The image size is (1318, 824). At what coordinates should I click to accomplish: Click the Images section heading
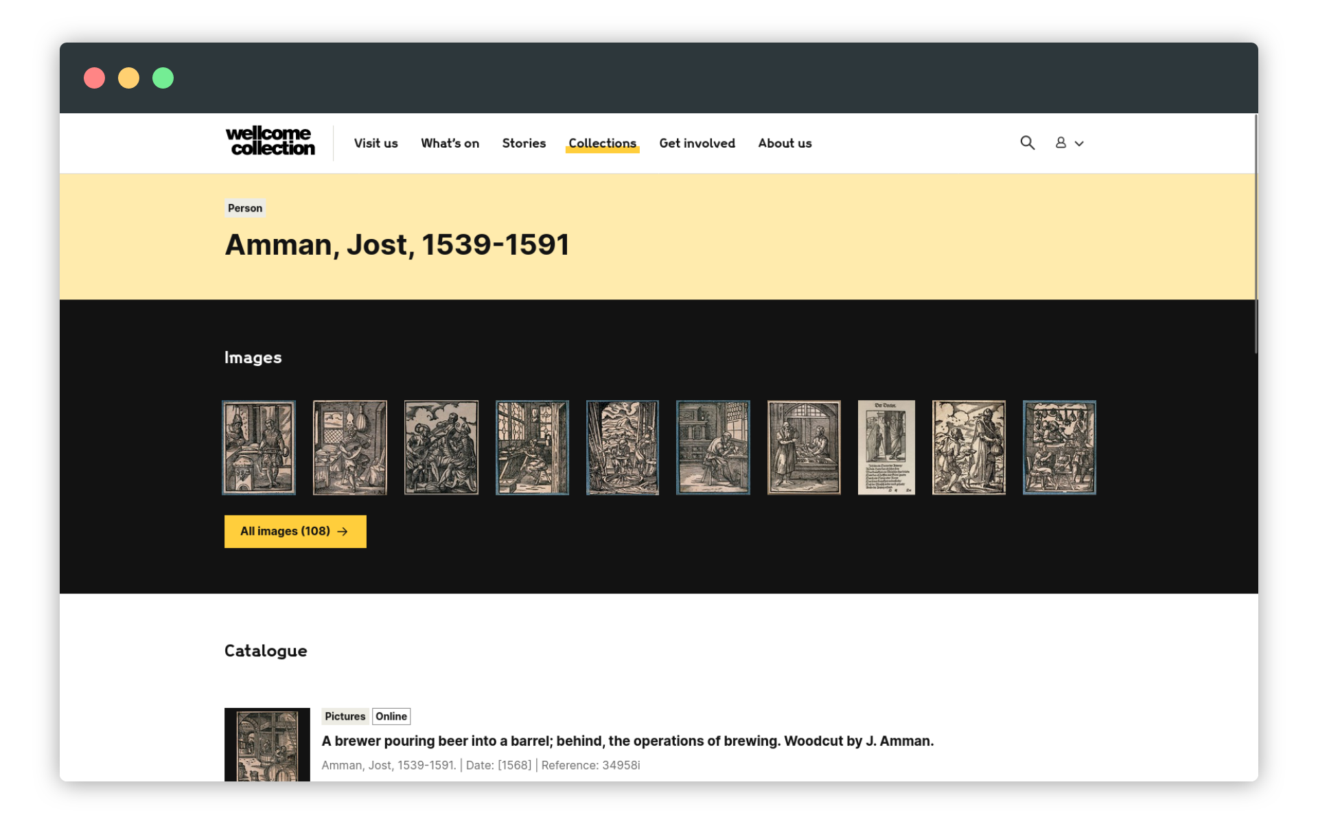253,357
